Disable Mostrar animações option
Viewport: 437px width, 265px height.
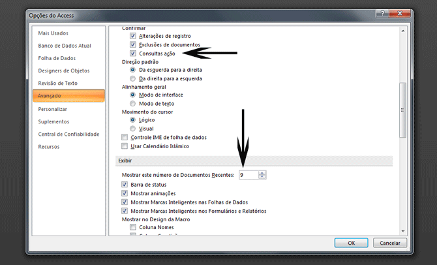coord(125,193)
